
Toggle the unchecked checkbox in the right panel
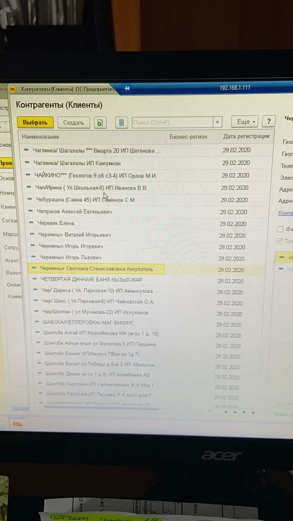tap(280, 229)
